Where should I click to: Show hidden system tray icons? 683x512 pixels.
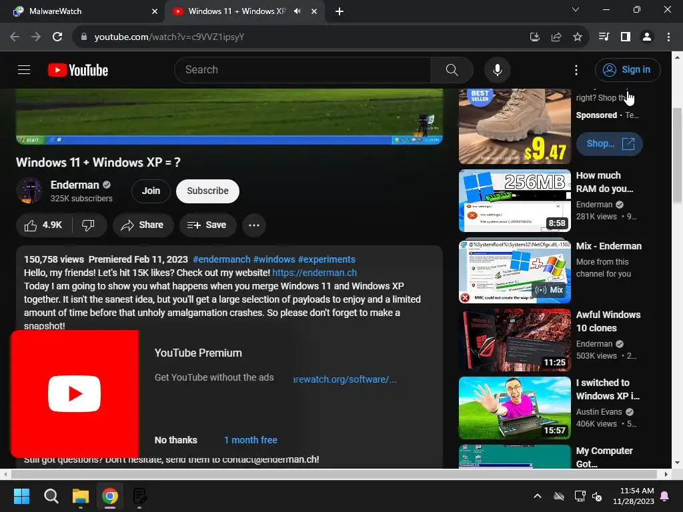[538, 496]
